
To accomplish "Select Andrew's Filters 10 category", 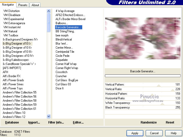I will 14,113.
